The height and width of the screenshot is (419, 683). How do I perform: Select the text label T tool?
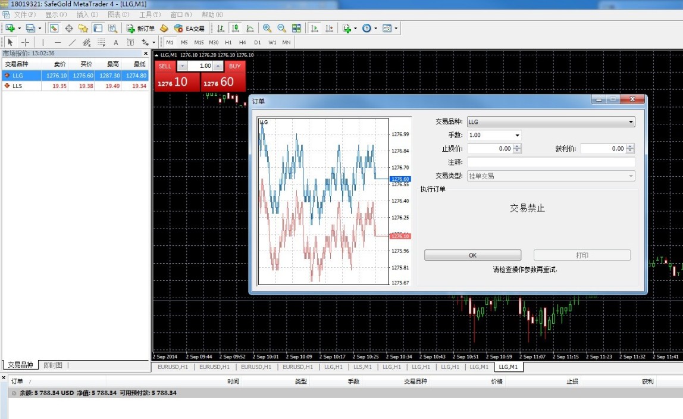pyautogui.click(x=130, y=42)
